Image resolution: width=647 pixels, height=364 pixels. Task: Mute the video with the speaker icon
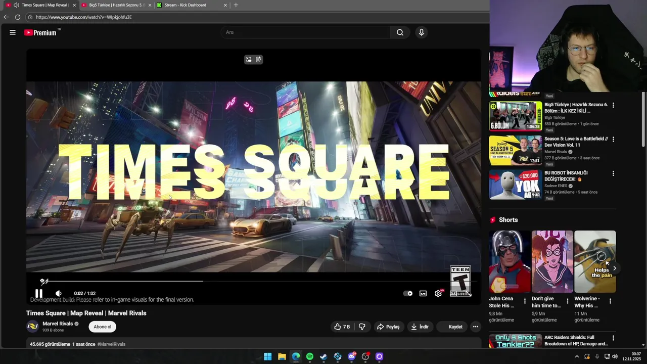59,293
